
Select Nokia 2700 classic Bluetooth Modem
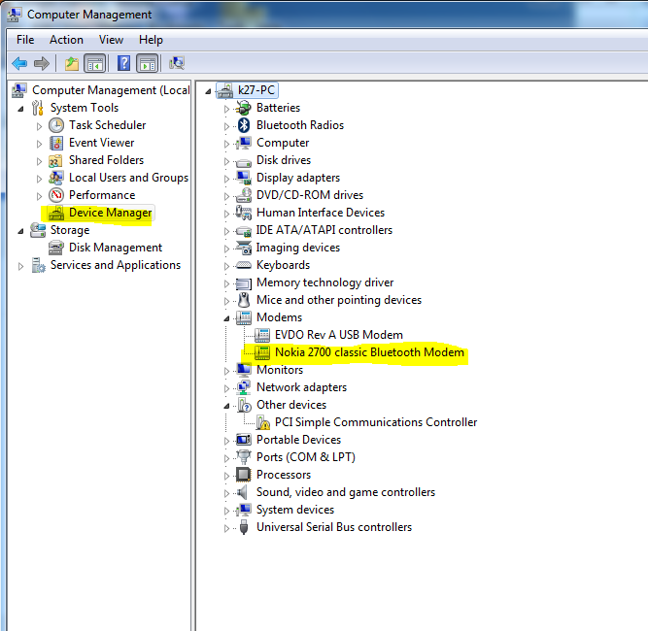pos(369,352)
